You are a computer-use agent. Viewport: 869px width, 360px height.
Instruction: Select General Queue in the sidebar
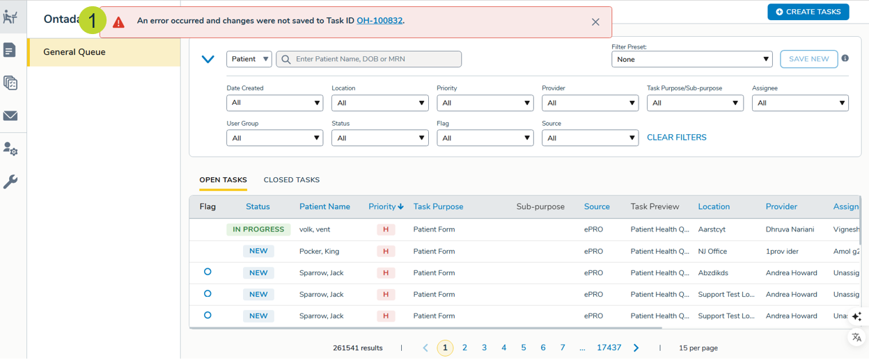click(103, 52)
